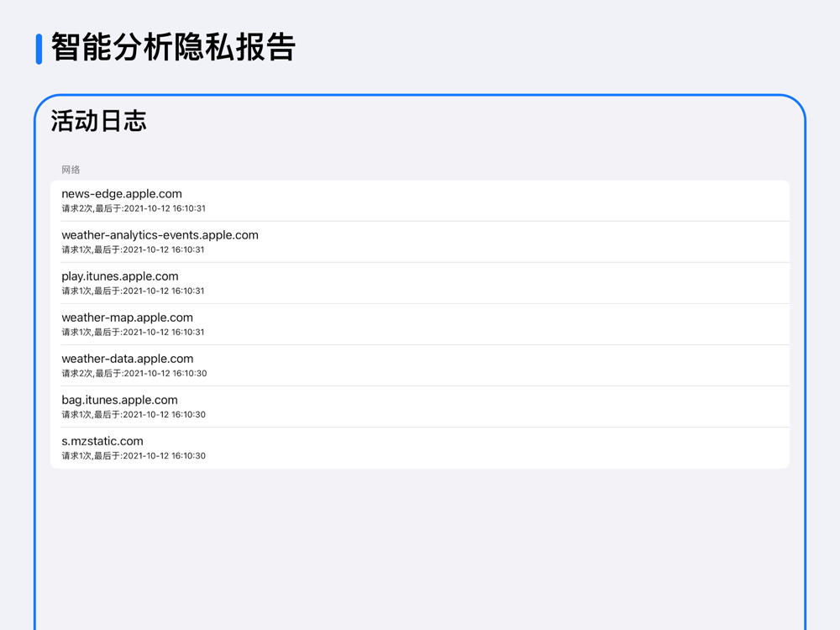
Task: Select the news-edge.apple.com domain entry
Action: [420, 201]
